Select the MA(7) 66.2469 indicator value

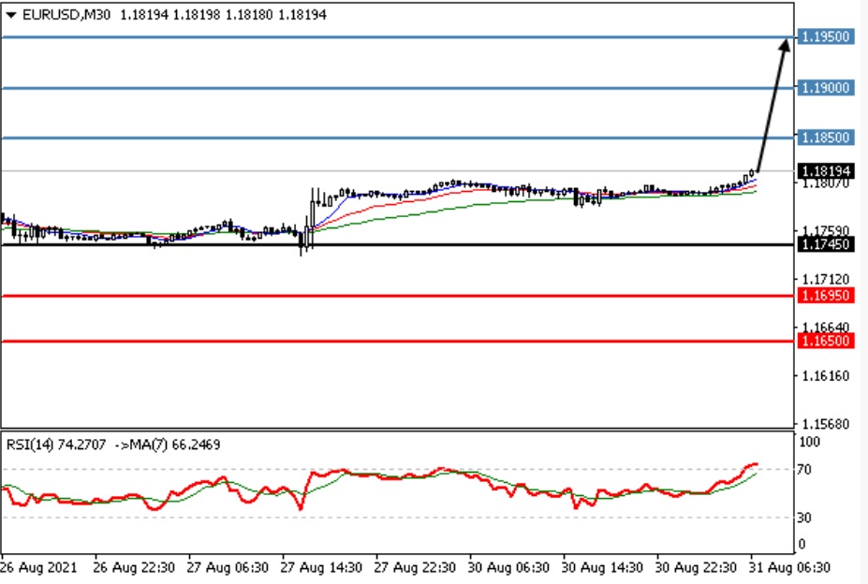pyautogui.click(x=174, y=445)
